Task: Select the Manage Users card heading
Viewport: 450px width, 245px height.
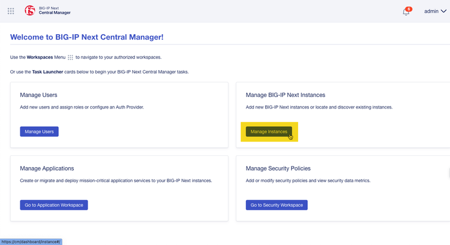Action: tap(38, 95)
